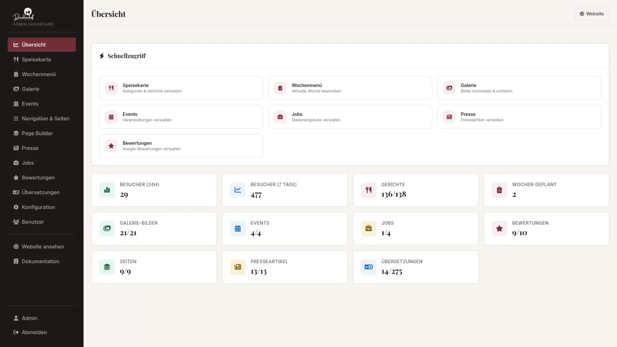Click the Events calendar icon in sidebar
617x347 pixels.
coord(16,104)
